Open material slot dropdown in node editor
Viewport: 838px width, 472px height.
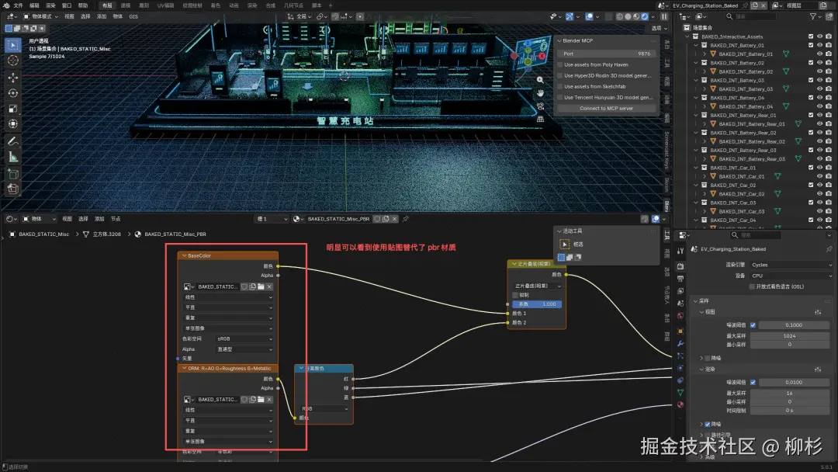click(x=272, y=219)
